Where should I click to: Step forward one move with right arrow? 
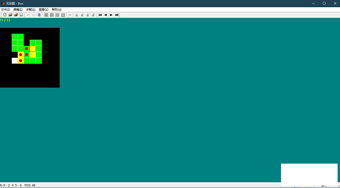111,15
